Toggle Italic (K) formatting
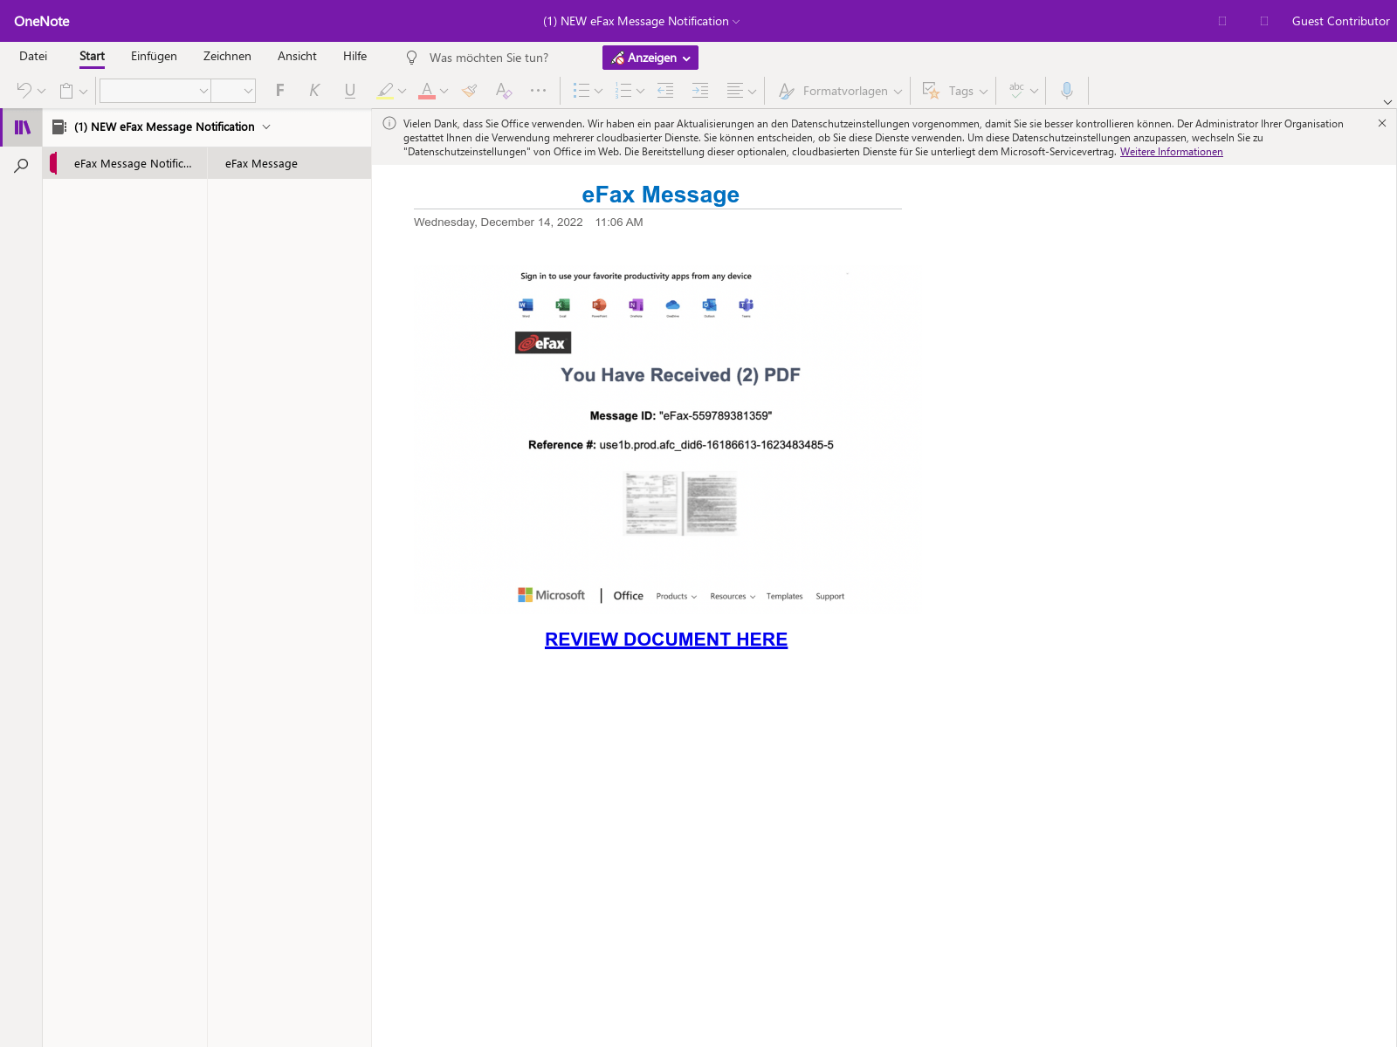This screenshot has height=1047, width=1397. click(314, 90)
